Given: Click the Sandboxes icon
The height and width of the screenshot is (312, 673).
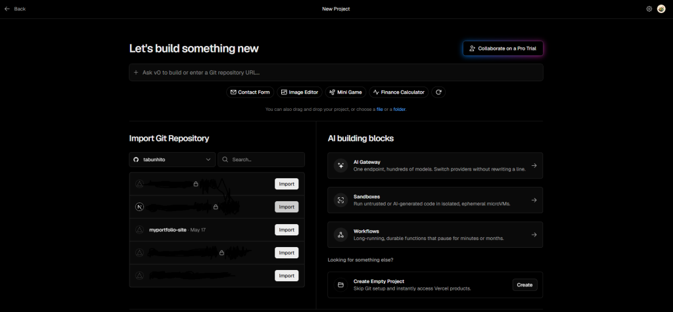Looking at the screenshot, I should [x=341, y=200].
